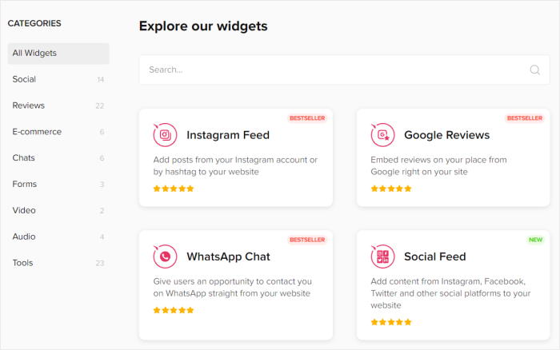Click the BESTSELLER badge on Google Reviews

click(525, 118)
